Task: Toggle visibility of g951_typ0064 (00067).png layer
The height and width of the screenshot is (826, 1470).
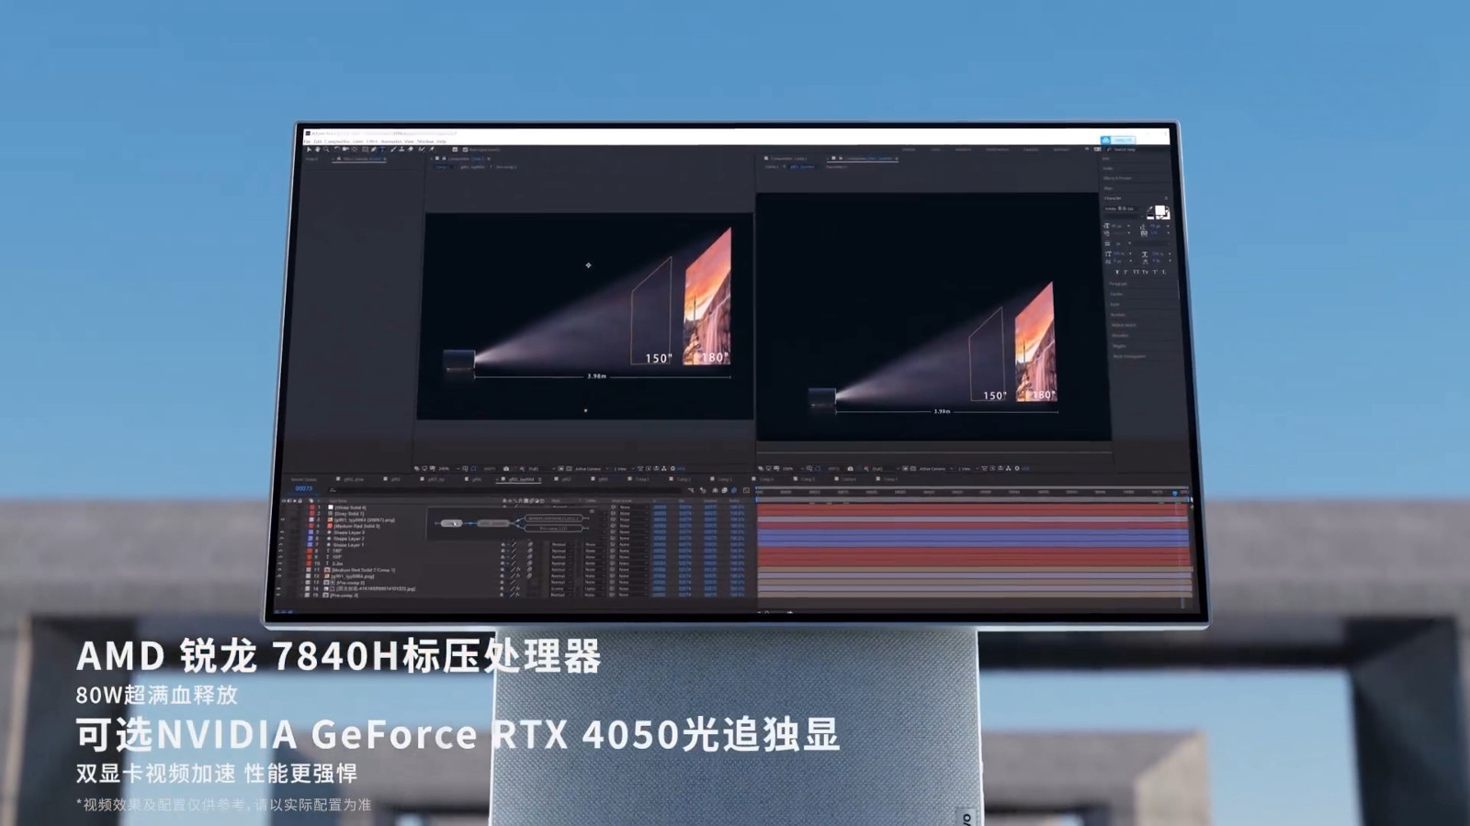Action: pyautogui.click(x=282, y=519)
